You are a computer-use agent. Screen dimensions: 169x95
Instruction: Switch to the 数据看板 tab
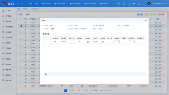coord(25,9)
